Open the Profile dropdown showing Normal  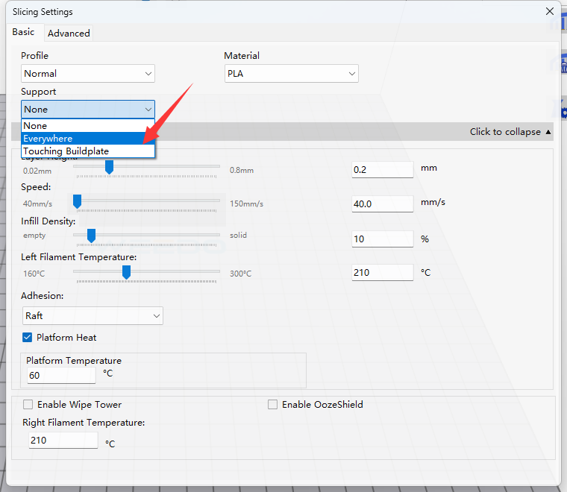(88, 74)
